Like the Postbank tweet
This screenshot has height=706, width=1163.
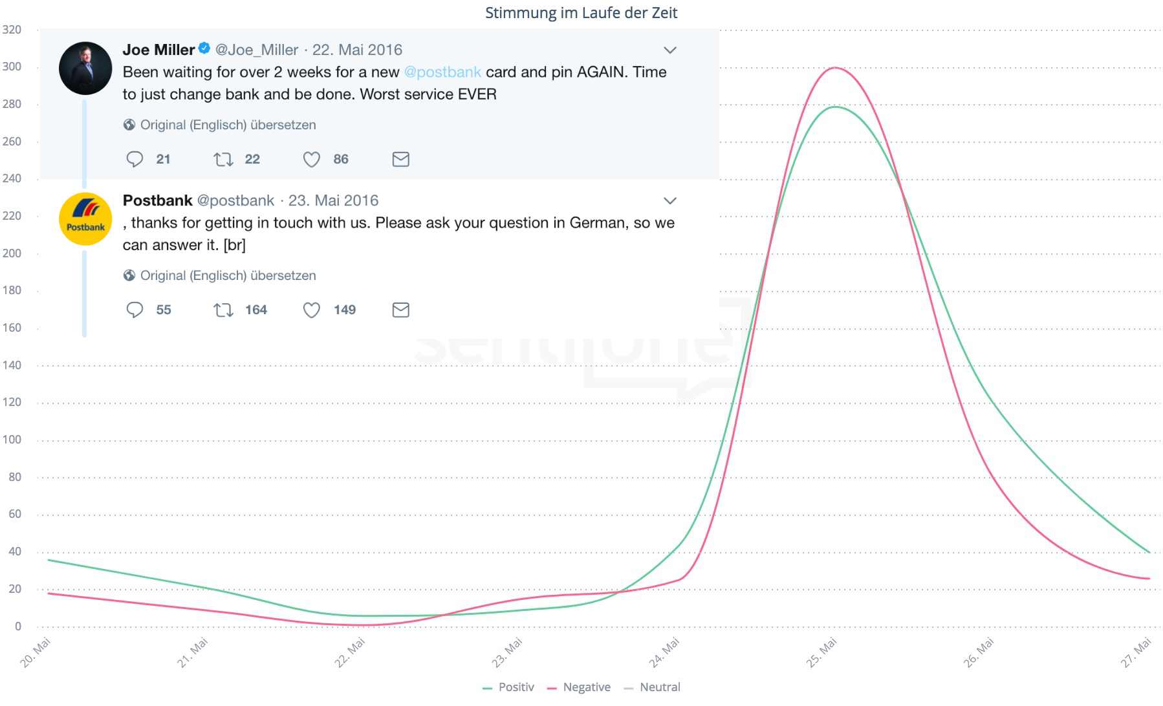coord(312,310)
